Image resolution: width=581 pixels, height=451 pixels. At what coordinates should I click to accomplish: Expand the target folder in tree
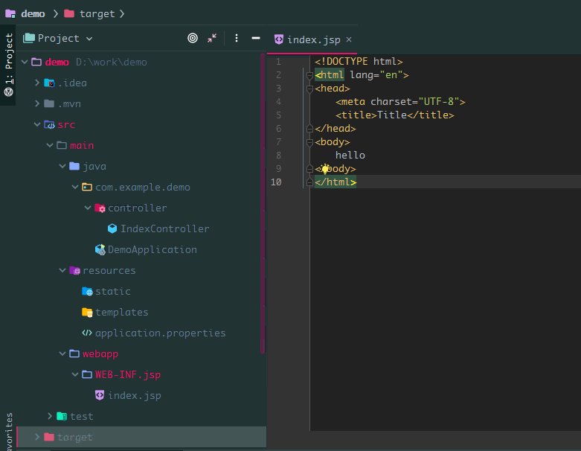[x=37, y=437]
